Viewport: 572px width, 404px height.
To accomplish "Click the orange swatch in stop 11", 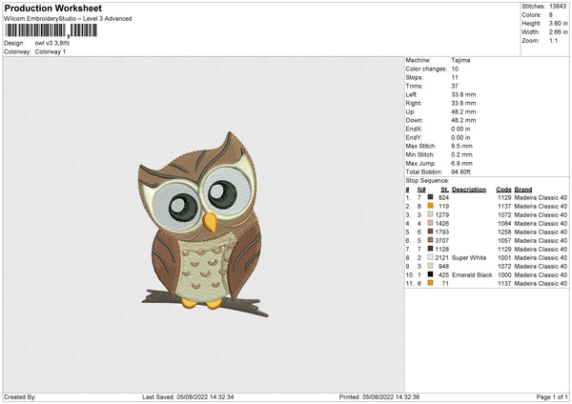I will pos(431,283).
